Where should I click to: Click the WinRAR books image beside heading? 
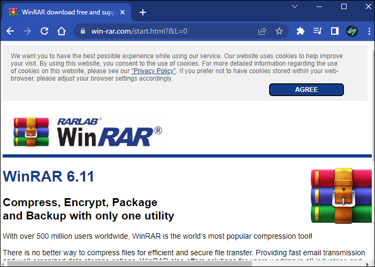341,195
